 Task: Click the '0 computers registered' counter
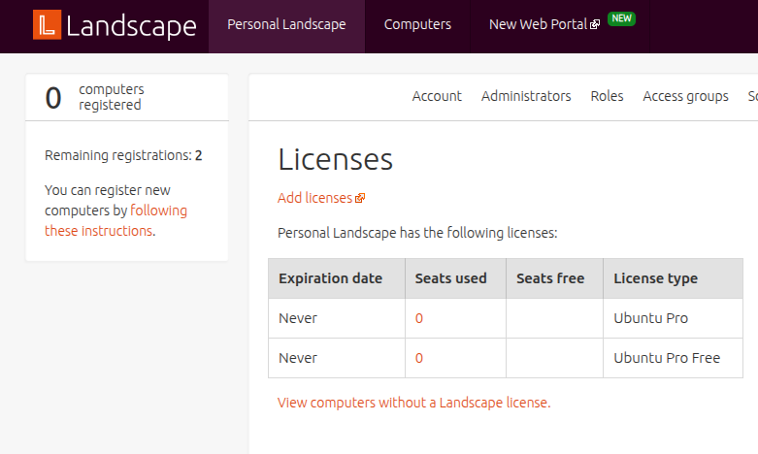[95, 97]
